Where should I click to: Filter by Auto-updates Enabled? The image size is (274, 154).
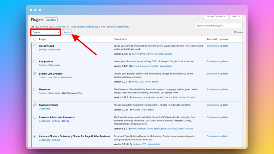point(83,27)
